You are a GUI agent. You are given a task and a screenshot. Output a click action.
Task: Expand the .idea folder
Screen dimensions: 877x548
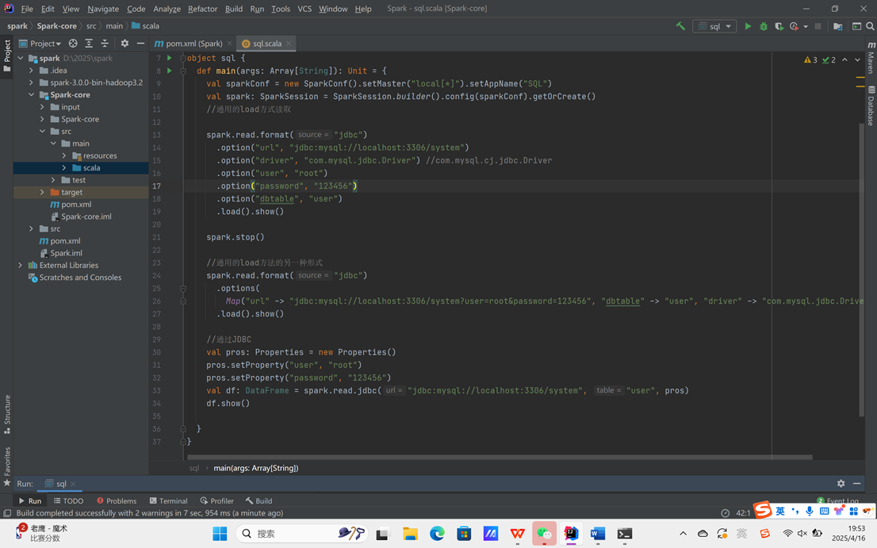point(32,71)
